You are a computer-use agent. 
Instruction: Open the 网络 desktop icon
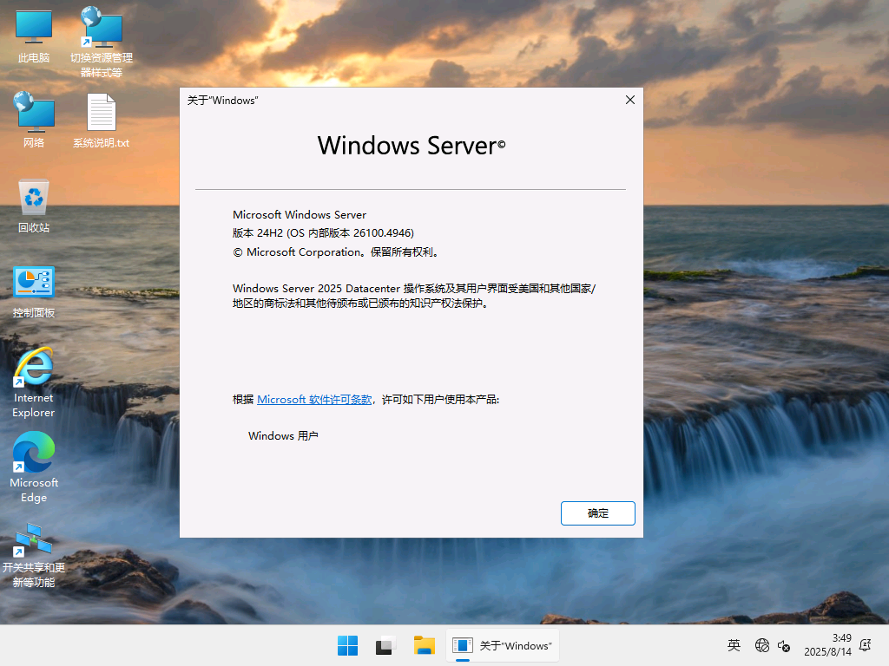(34, 120)
